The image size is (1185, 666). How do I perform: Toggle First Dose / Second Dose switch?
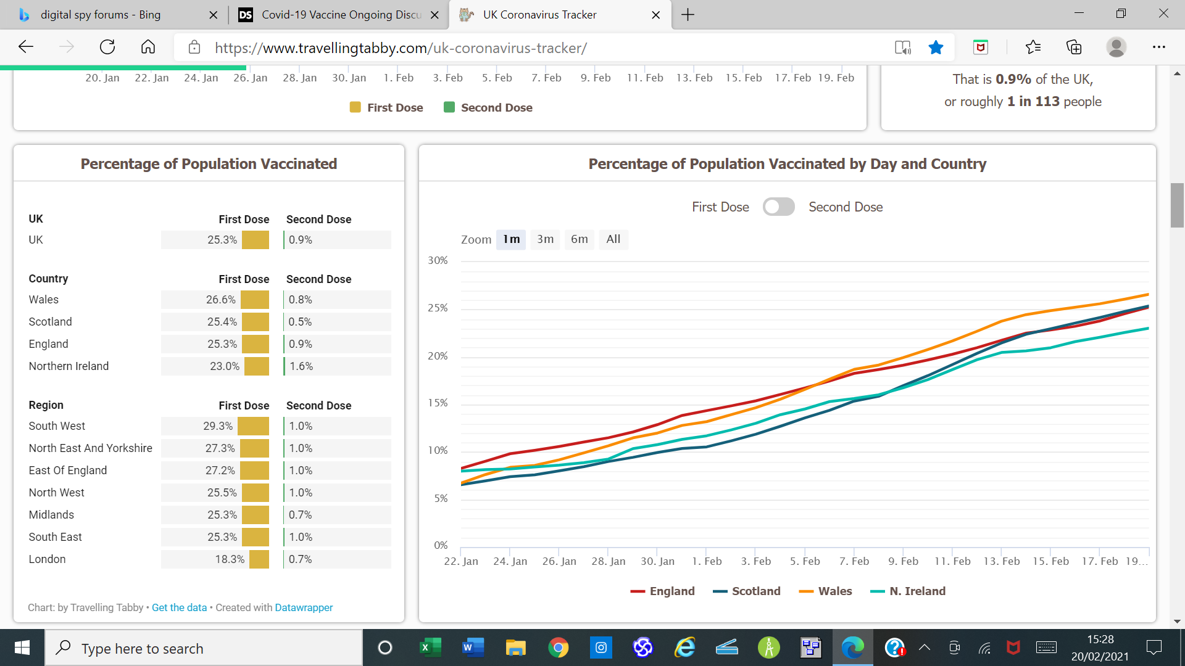coord(778,207)
